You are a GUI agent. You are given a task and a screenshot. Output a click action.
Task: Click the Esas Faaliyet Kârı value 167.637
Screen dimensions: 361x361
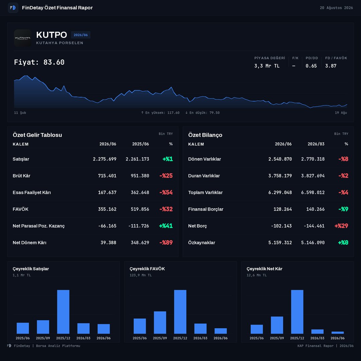(x=107, y=193)
